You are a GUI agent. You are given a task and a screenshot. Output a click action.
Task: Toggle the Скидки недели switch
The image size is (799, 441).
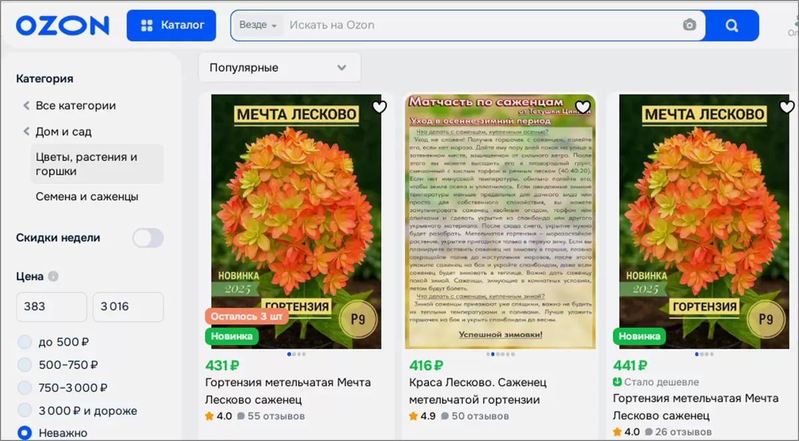click(x=147, y=238)
